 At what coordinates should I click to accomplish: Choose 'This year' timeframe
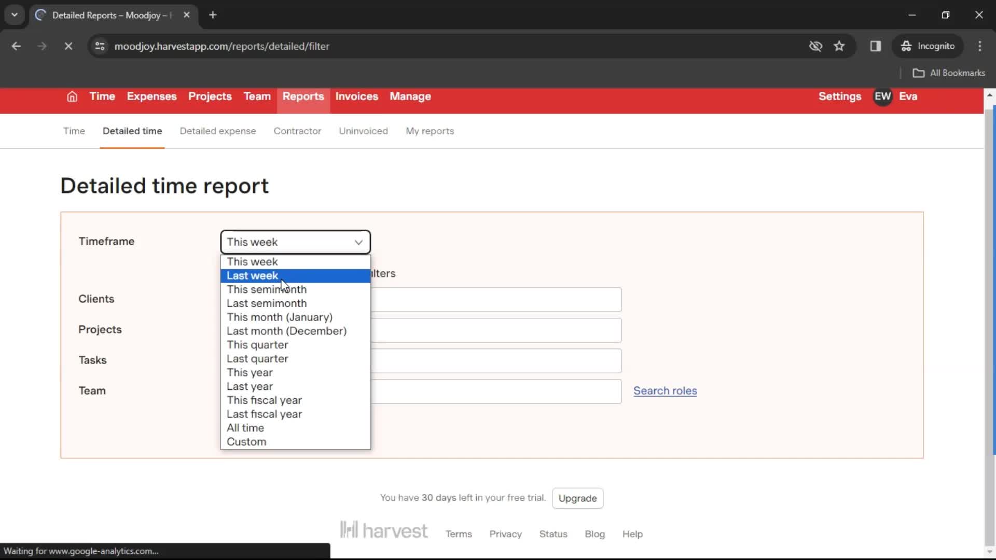pyautogui.click(x=295, y=373)
